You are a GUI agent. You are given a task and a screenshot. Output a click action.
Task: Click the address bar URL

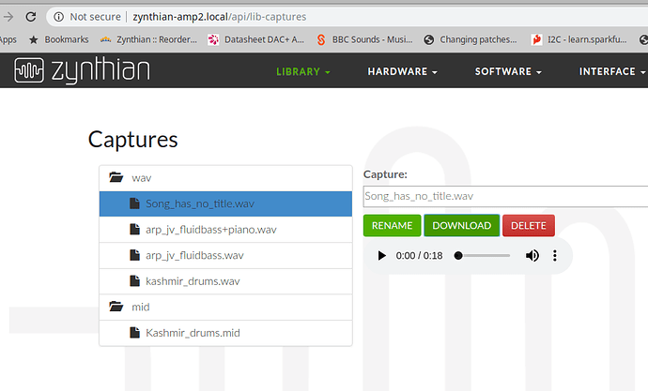[x=220, y=17]
